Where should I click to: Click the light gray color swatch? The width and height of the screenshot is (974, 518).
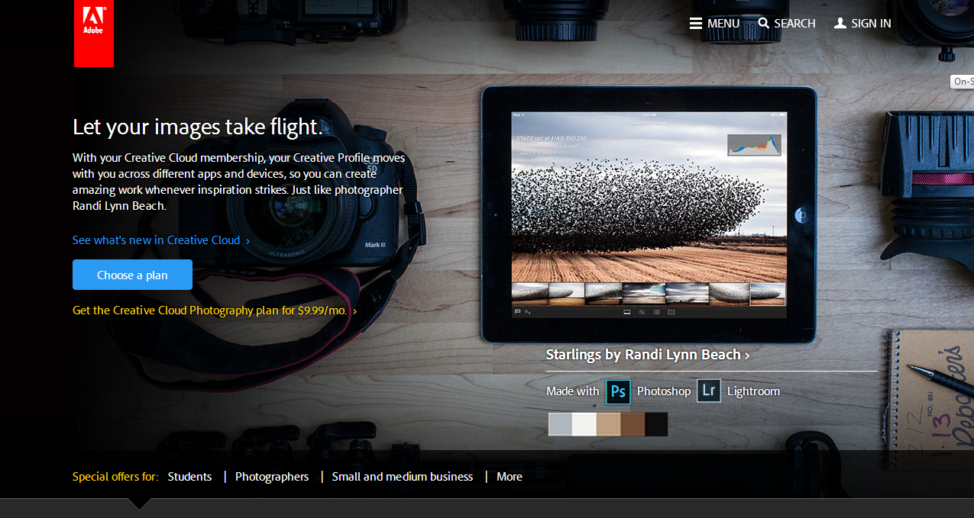(560, 424)
